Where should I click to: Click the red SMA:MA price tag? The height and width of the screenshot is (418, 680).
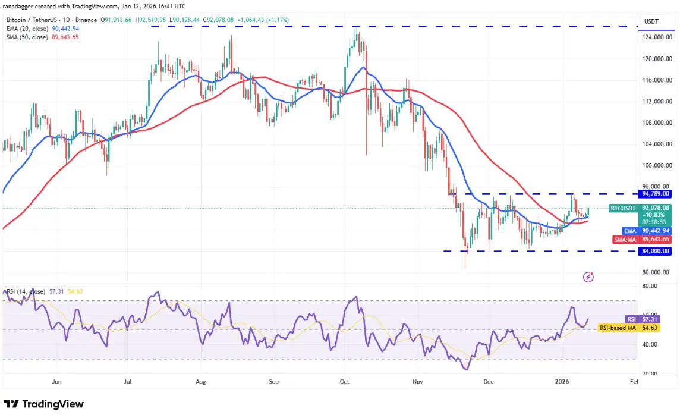[625, 240]
